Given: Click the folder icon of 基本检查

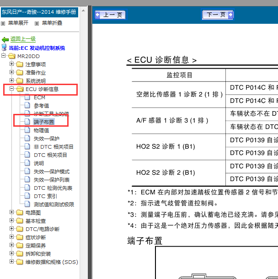Looking at the screenshot, I should (x=20, y=221).
